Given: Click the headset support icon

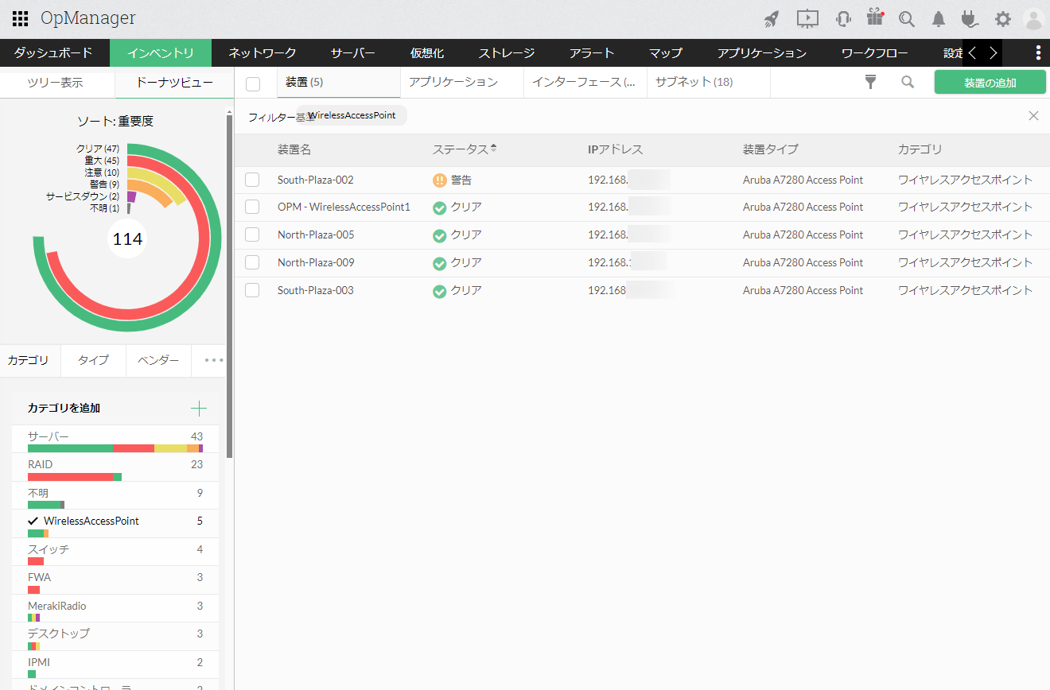Looking at the screenshot, I should point(843,19).
